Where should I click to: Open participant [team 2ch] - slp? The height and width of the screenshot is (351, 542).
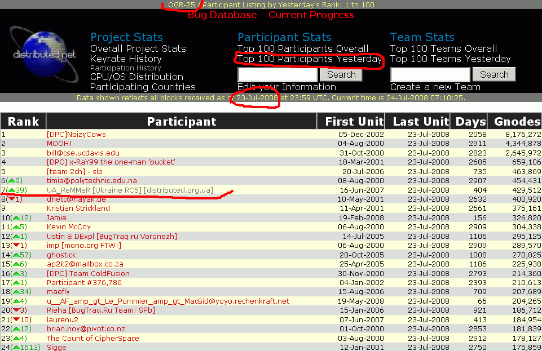pos(74,171)
